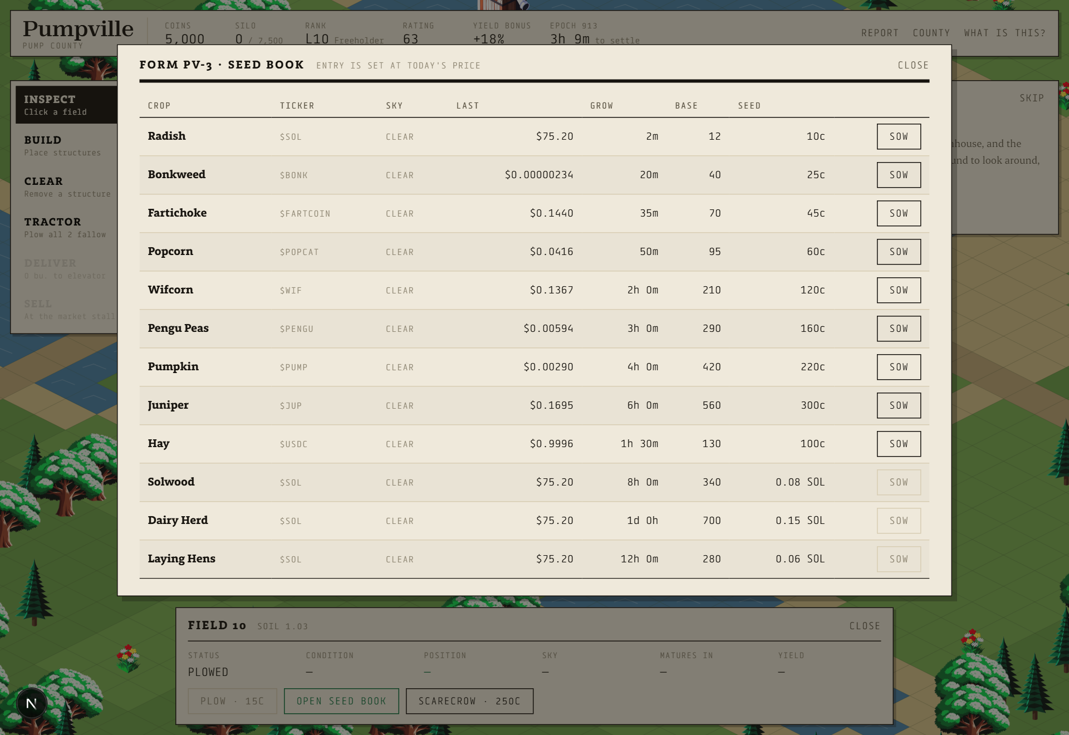Close the Seed Book form

point(913,65)
